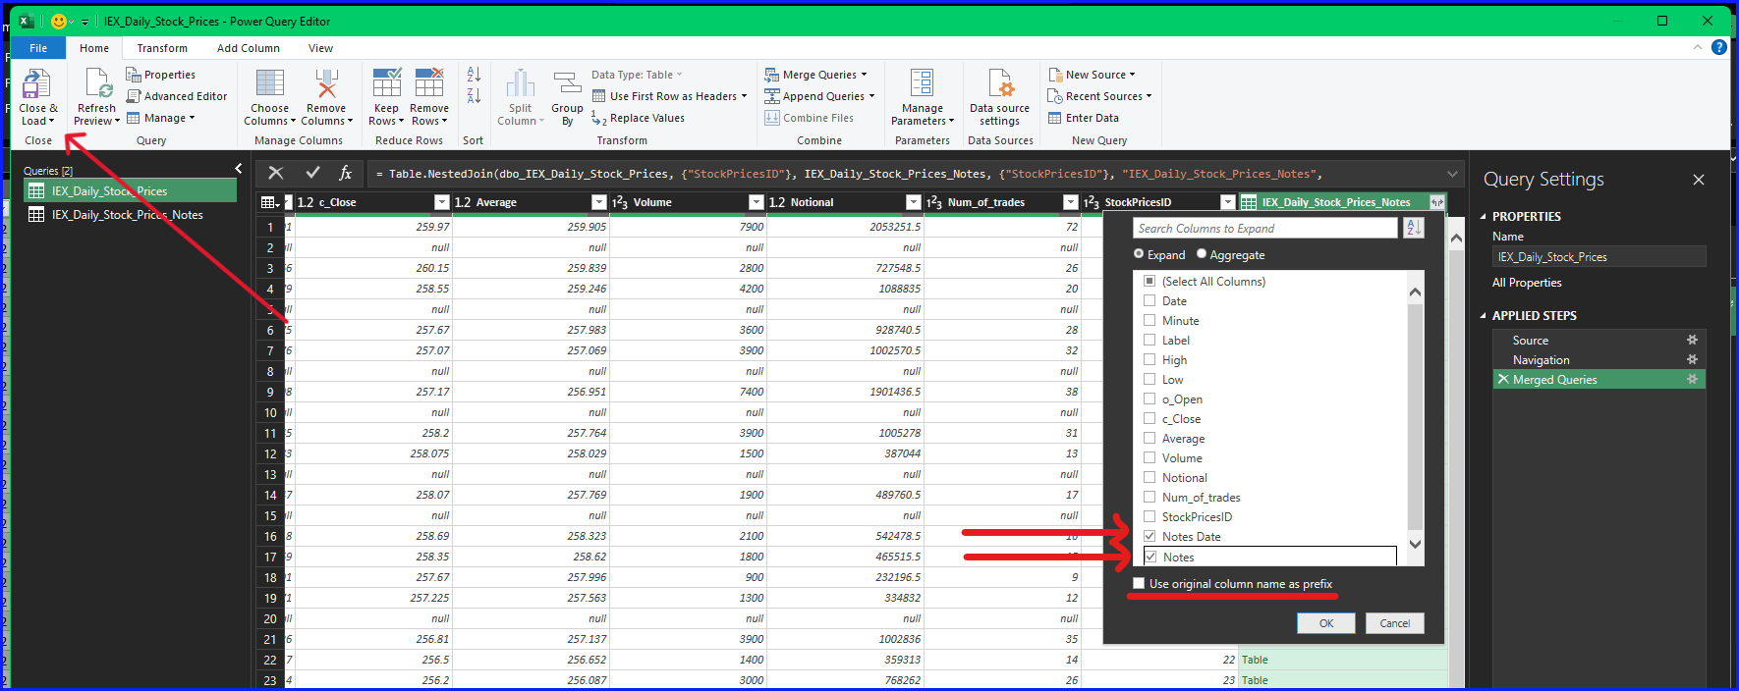Viewport: 1739px width, 691px height.
Task: Close the Query Settings pane
Action: pyautogui.click(x=1699, y=180)
